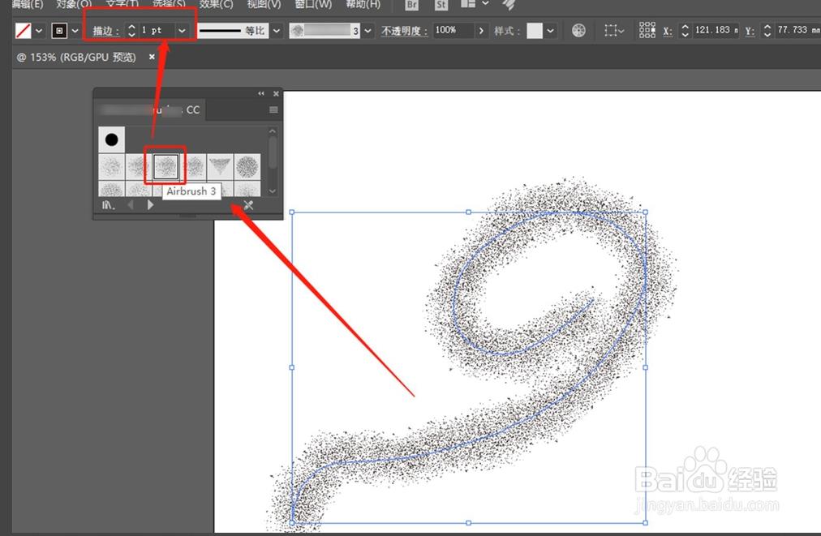Close the brush library panel
The height and width of the screenshot is (536, 821).
click(x=276, y=94)
